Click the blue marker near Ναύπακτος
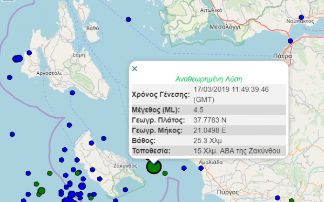 301,17
